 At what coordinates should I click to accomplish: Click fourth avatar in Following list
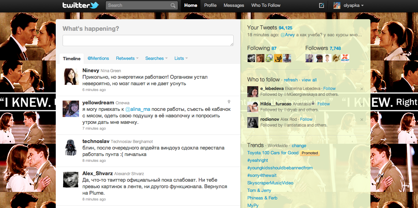click(278, 58)
